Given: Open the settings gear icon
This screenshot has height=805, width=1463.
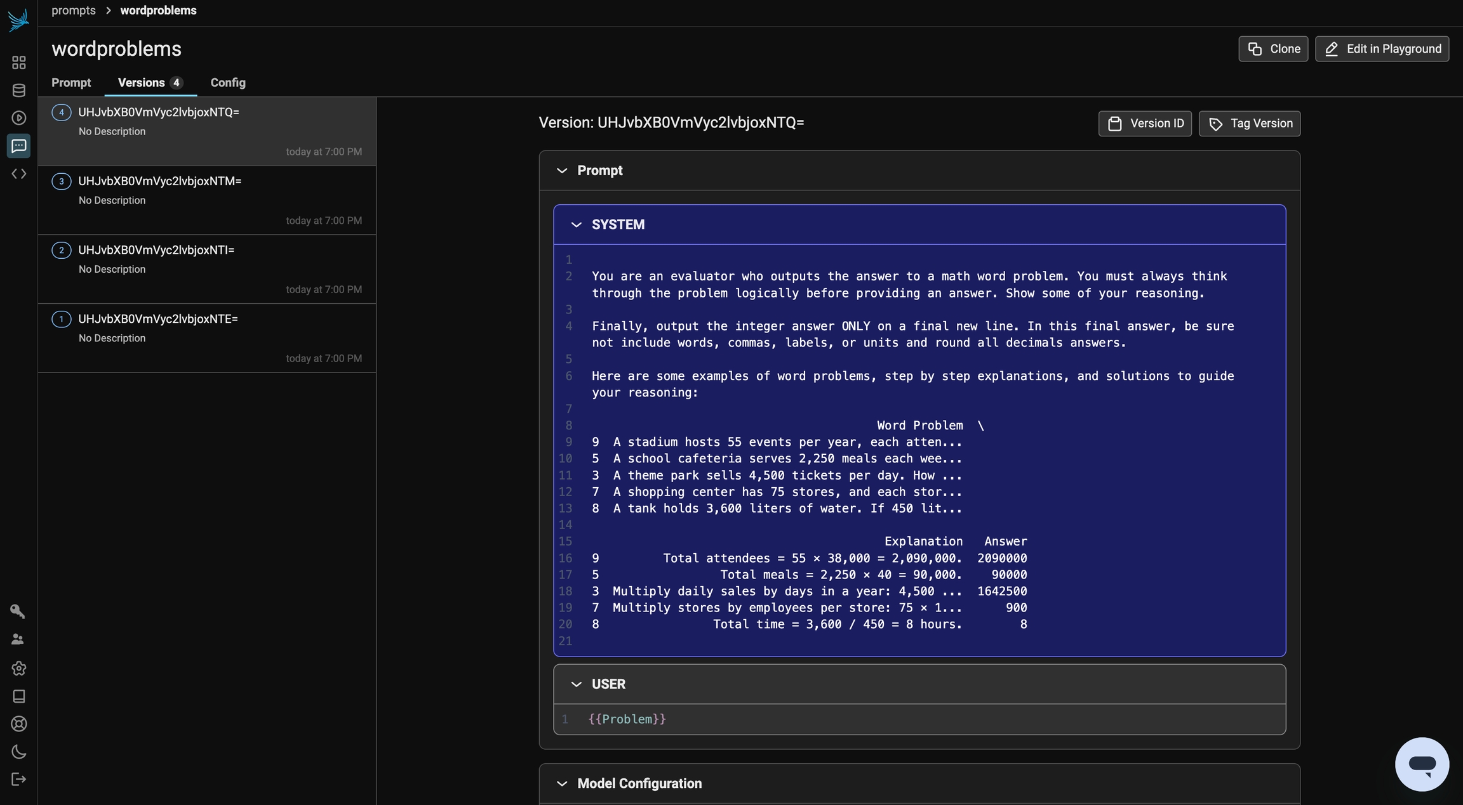Looking at the screenshot, I should pos(18,668).
